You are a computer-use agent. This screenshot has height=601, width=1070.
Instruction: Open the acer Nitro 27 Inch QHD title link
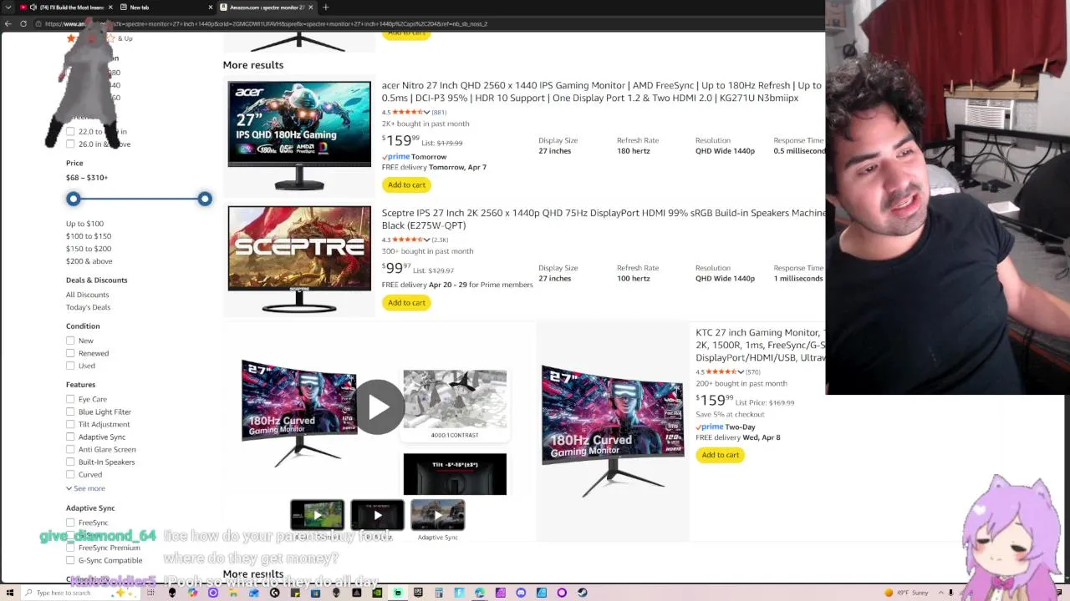click(602, 92)
